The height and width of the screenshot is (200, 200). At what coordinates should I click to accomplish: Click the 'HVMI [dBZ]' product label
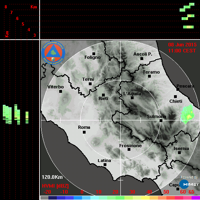(55, 186)
